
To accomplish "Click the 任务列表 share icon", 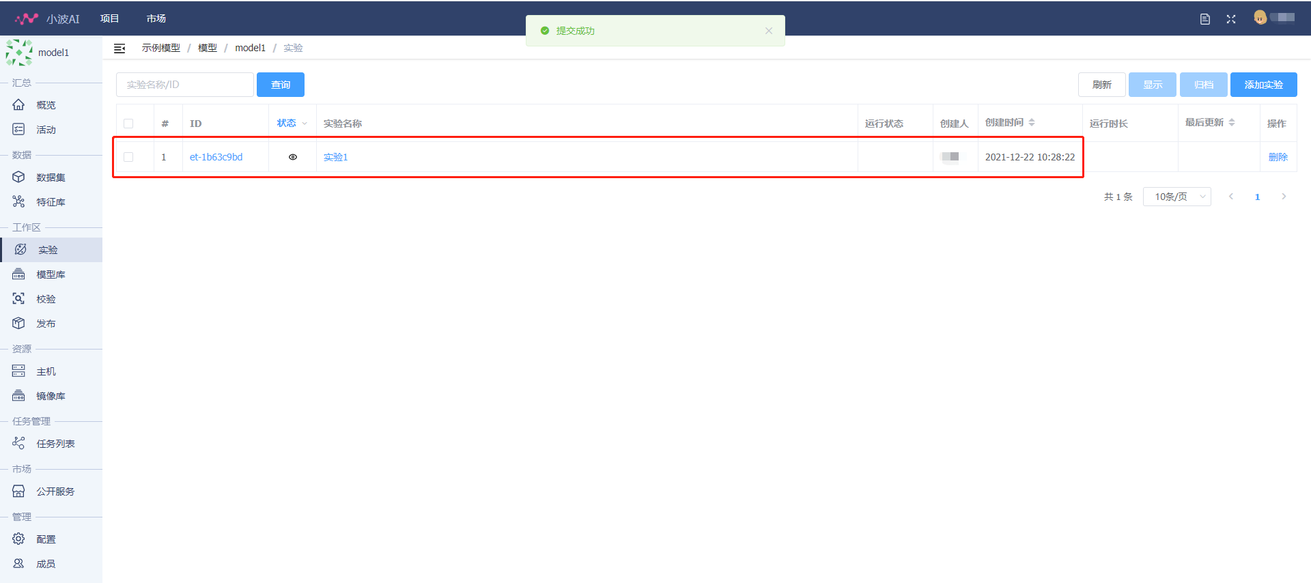I will tap(18, 444).
